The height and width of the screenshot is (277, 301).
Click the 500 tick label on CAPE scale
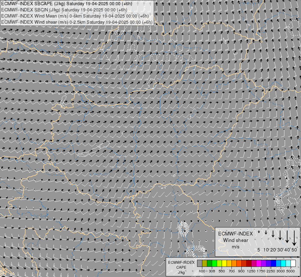pyautogui.click(x=222, y=271)
